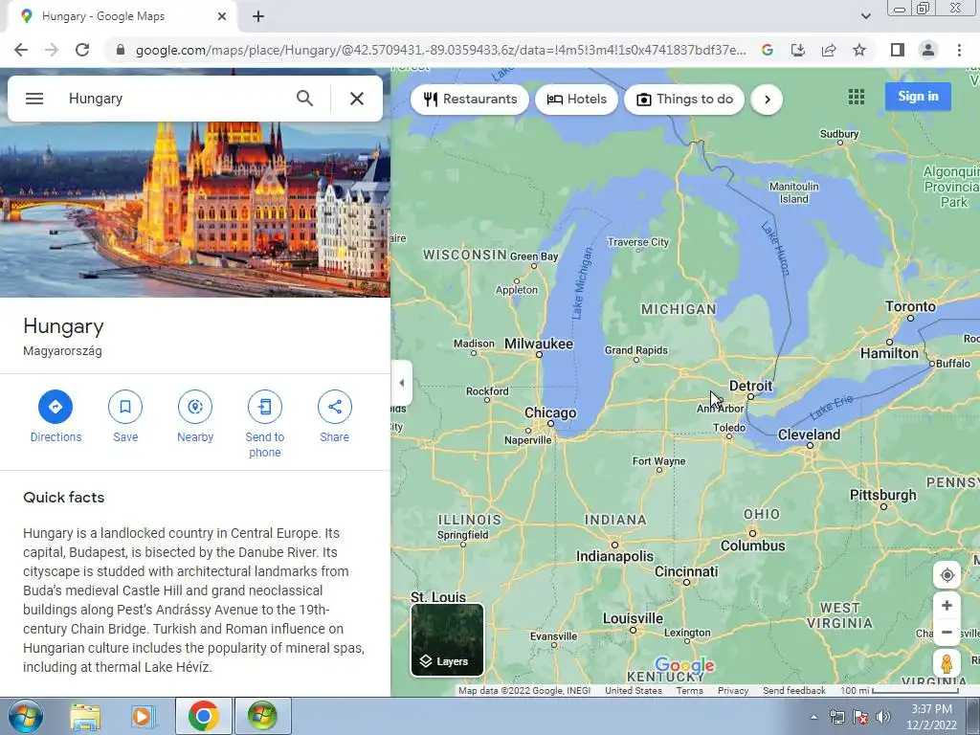Click the Google G icon in address bar
Viewport: 980px width, 735px height.
pyautogui.click(x=768, y=50)
